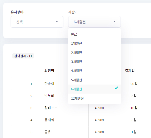Screen dimensions: 151x138
Task: Click the 회원명 column header
Action: pyautogui.click(x=49, y=71)
